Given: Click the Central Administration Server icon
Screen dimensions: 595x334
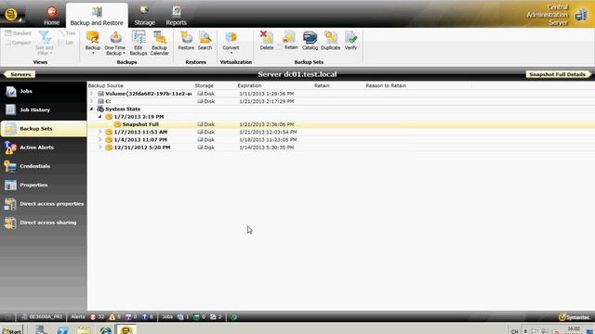Looking at the screenshot, I should pos(580,15).
